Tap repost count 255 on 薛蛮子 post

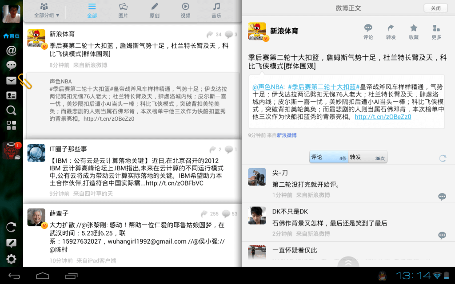[x=210, y=214]
